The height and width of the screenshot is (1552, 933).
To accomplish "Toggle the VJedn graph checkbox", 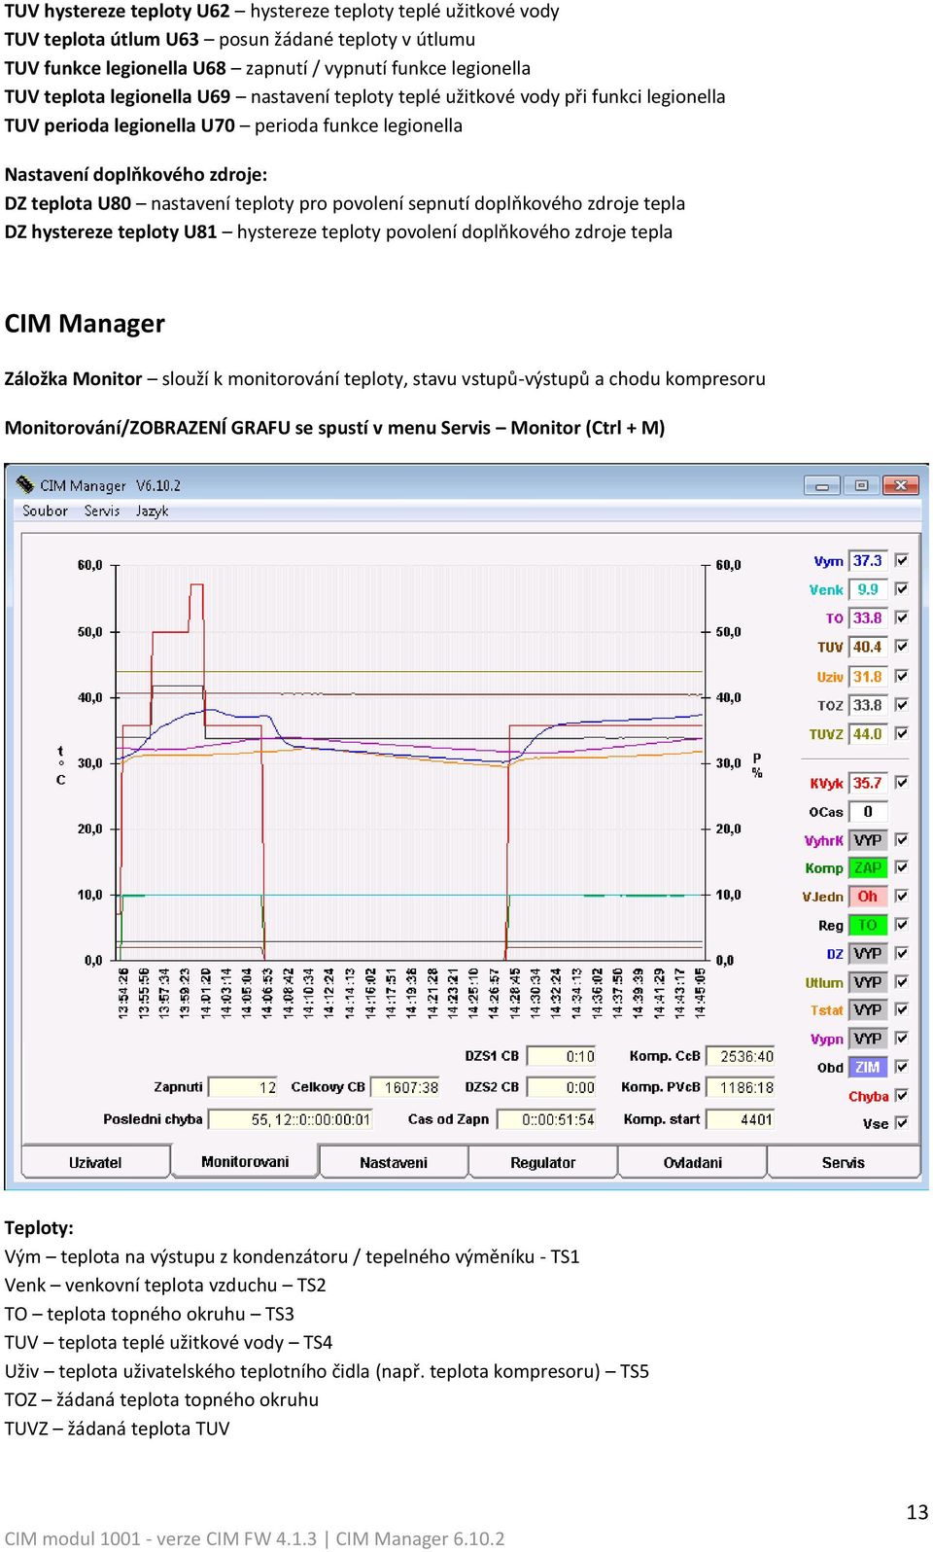I will pyautogui.click(x=902, y=896).
